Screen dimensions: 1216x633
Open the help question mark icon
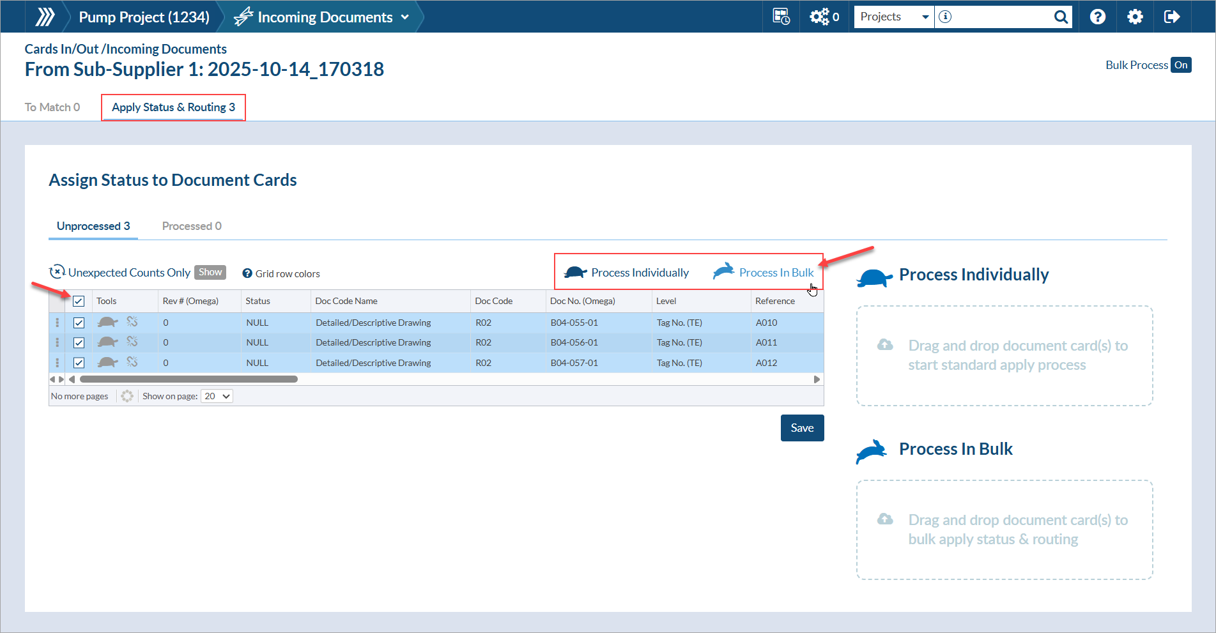[x=1098, y=17]
